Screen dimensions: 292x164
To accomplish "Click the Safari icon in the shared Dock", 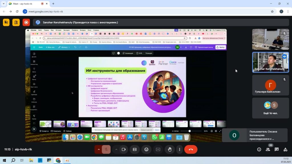I will pos(80,137).
